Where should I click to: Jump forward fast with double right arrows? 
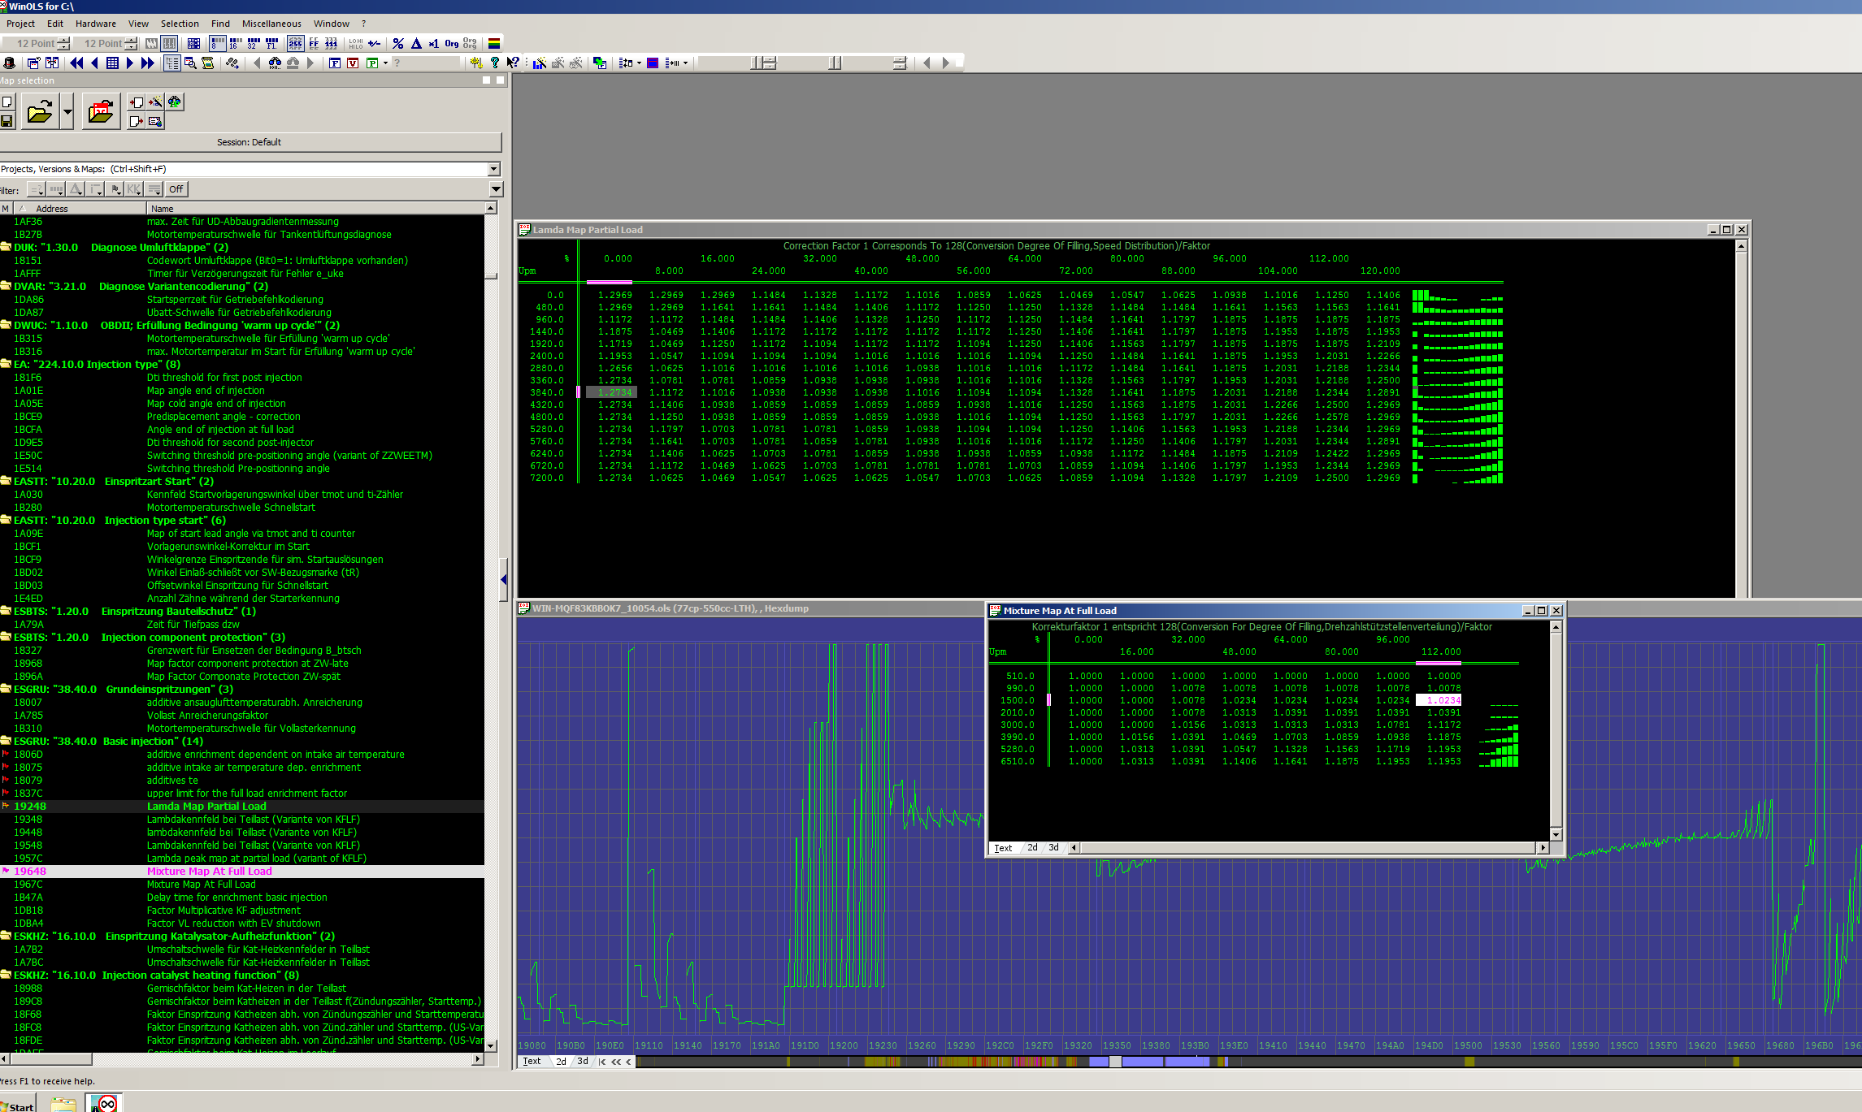tap(147, 63)
